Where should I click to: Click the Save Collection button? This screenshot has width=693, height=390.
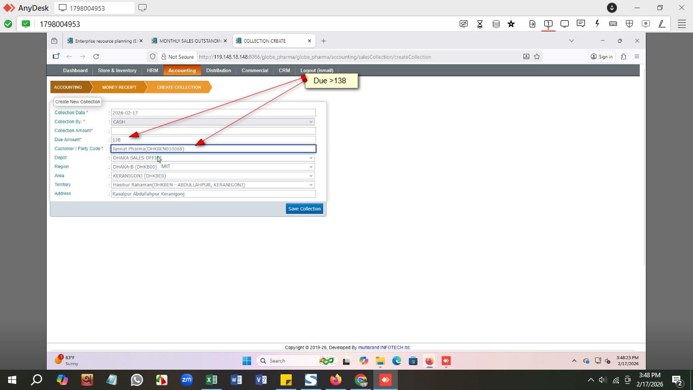click(304, 209)
